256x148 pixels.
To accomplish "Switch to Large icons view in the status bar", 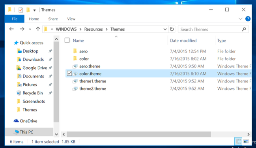I will (246, 141).
